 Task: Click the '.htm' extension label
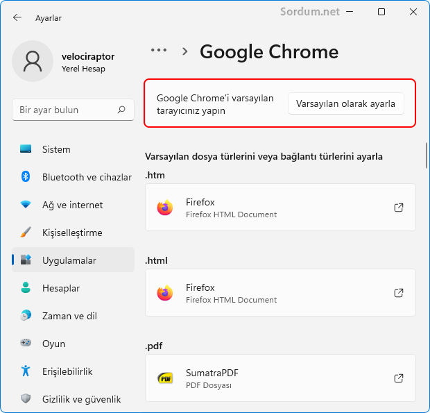155,175
